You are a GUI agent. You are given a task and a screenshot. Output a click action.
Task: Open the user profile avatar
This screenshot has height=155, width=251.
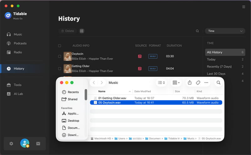[x=25, y=143]
